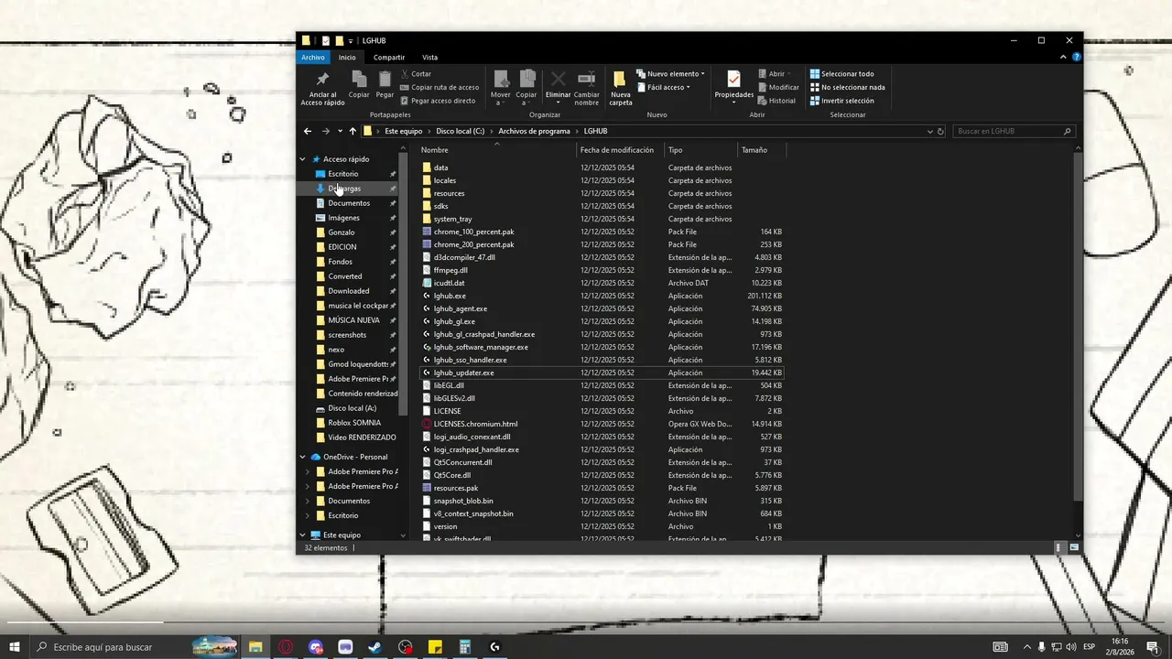1172x659 pixels.
Task: Select MÚSICA NUEVA folder in sidebar
Action: coord(353,320)
